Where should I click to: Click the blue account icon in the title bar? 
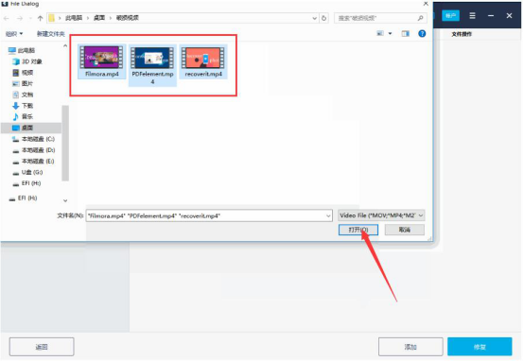[450, 15]
